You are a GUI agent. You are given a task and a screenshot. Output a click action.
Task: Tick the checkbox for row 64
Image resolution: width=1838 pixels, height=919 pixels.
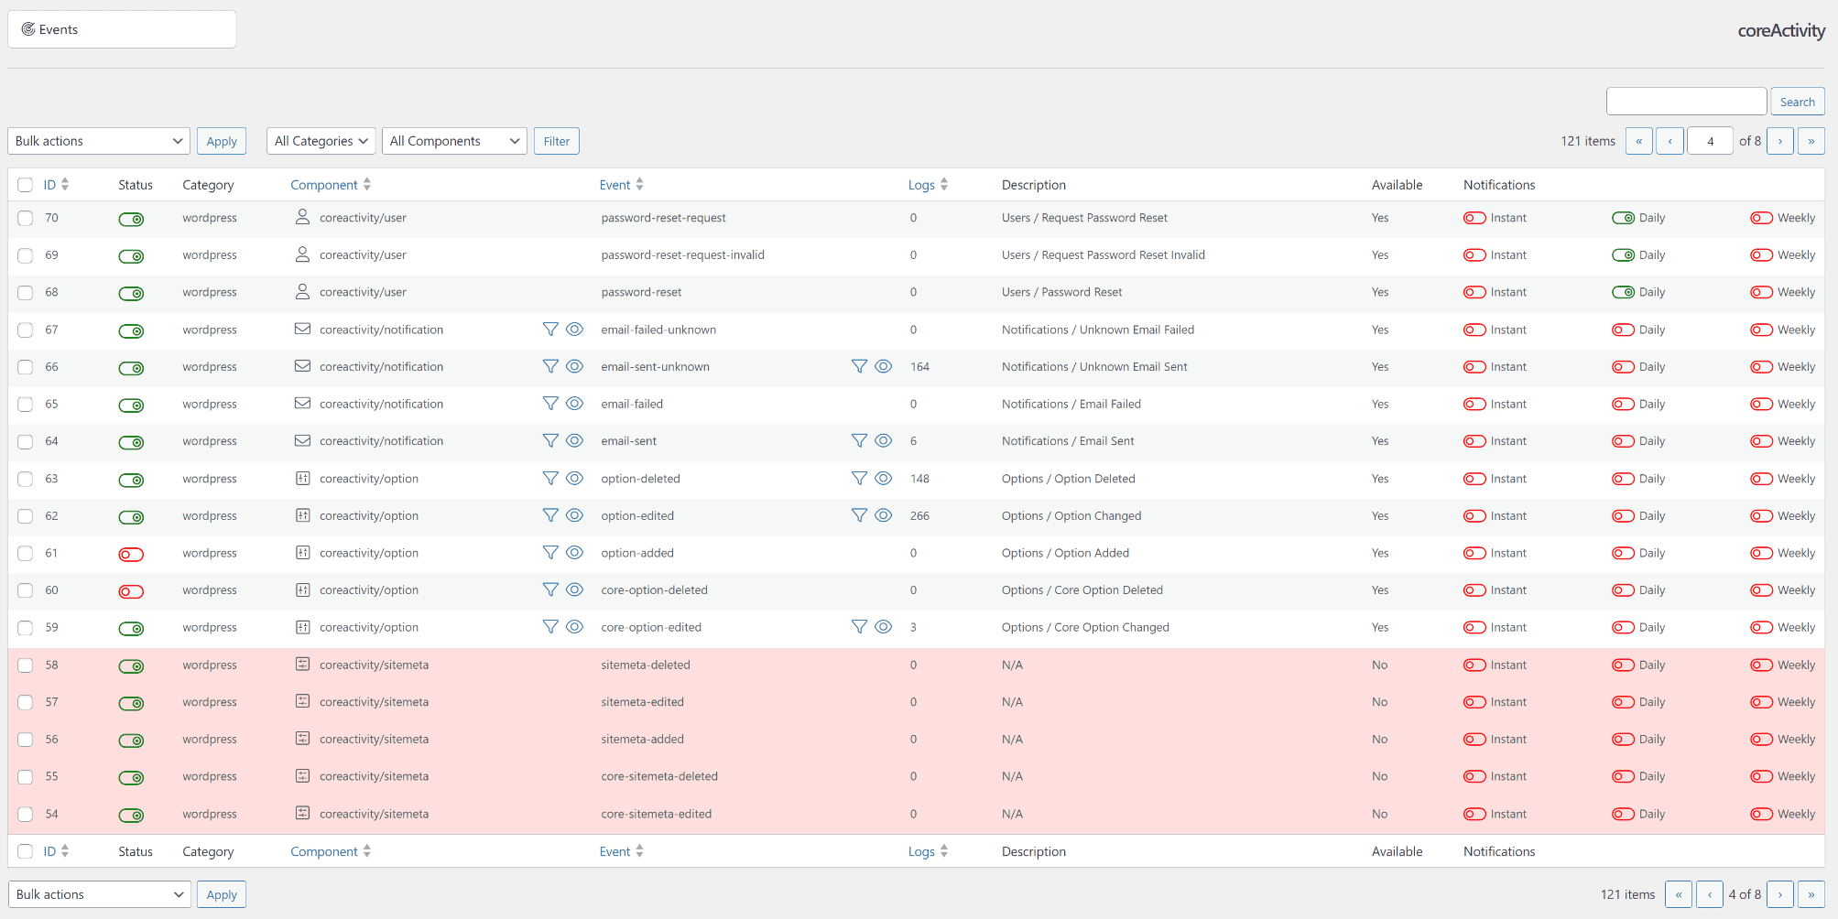point(26,441)
